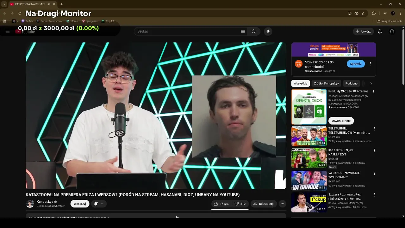The height and width of the screenshot is (228, 405).
Task: Open options for Produkty Xbox ad
Action: click(373, 92)
